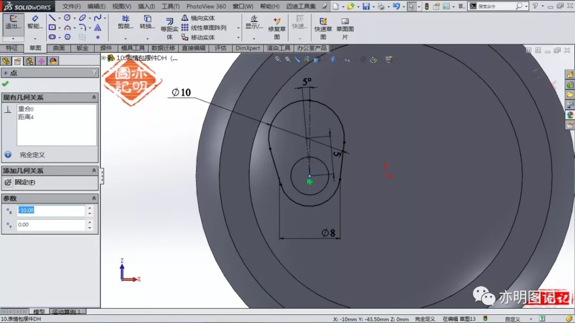
Task: Click Linear Sketch Pattern (线性草图阵列)
Action: pos(204,28)
